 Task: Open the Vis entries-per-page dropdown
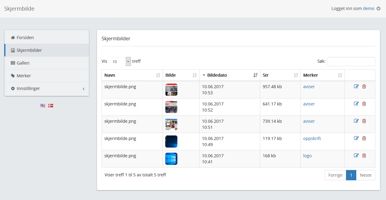120,62
